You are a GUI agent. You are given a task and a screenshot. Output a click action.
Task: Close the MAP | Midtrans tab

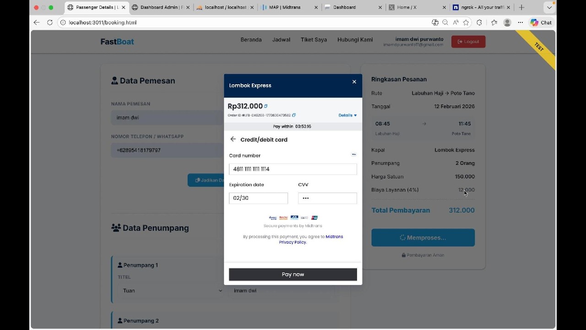(316, 7)
